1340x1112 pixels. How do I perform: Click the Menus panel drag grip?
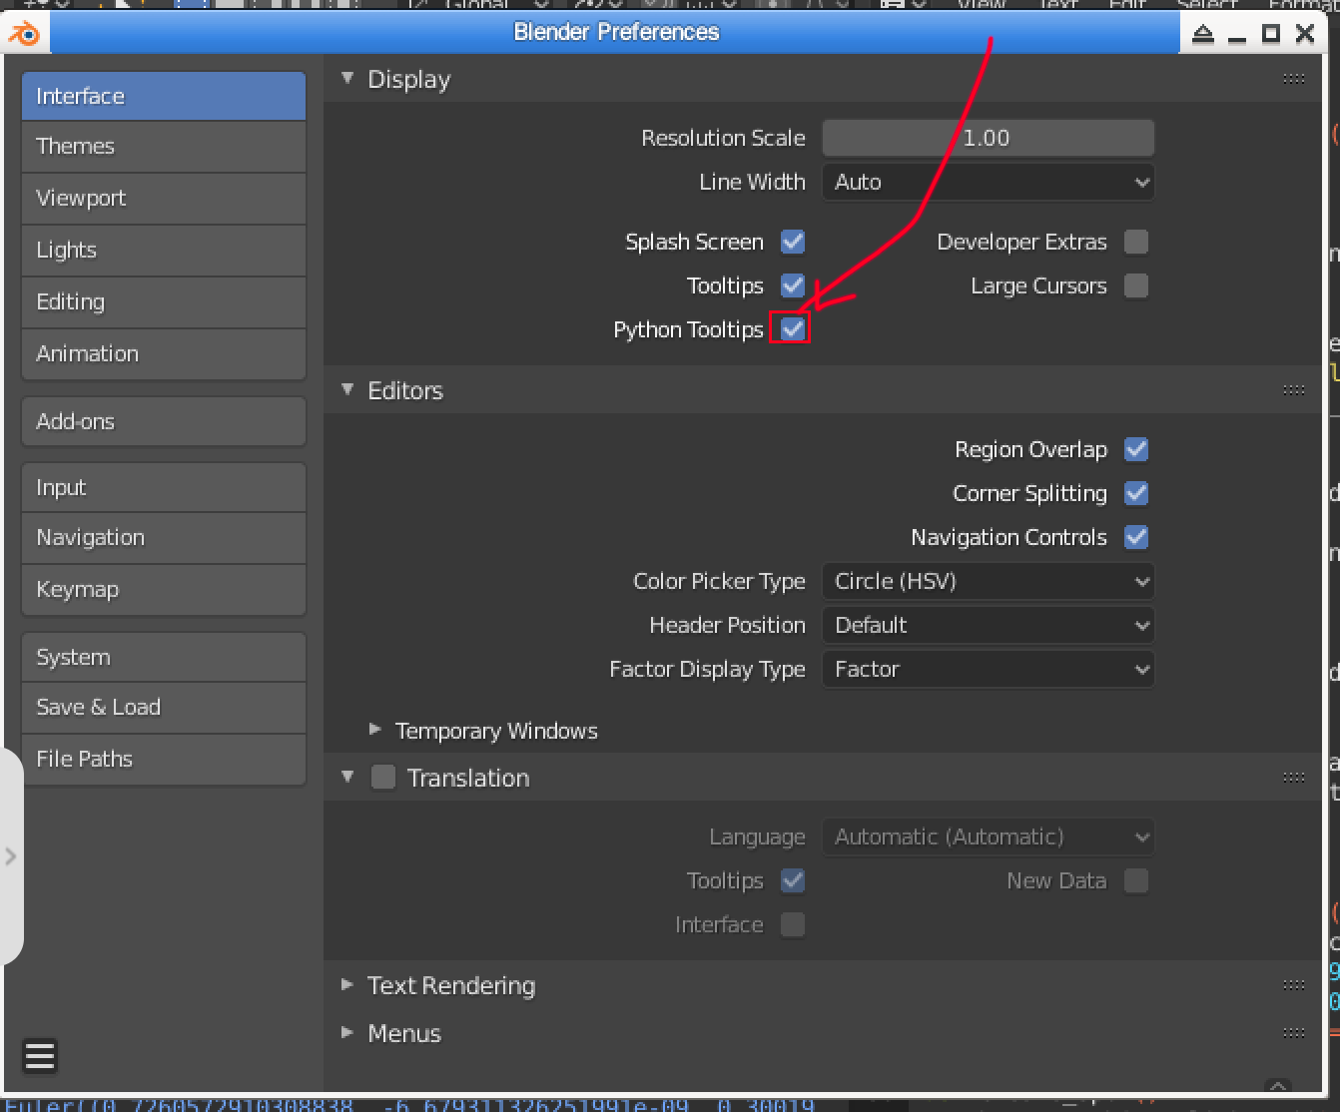[x=1294, y=1033]
